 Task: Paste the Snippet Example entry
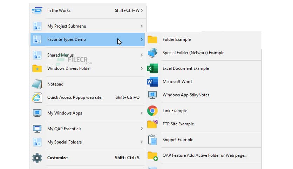click(x=203, y=140)
